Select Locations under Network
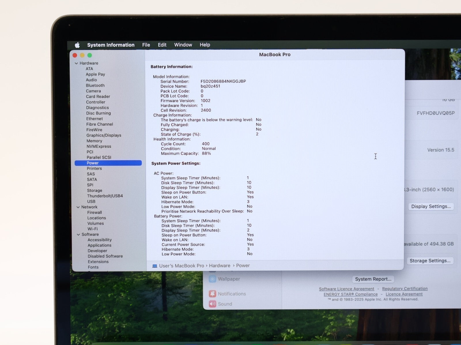 click(x=97, y=218)
